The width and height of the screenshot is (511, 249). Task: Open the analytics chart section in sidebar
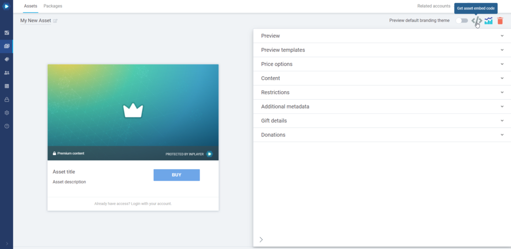[6, 33]
